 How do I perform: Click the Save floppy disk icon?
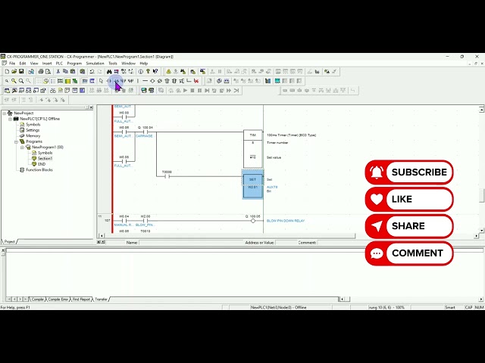pos(21,72)
